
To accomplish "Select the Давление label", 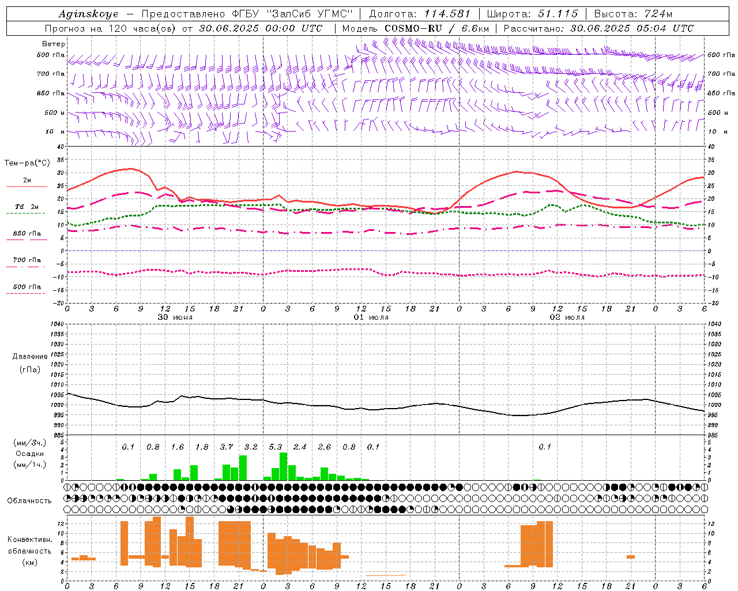I will 29,356.
